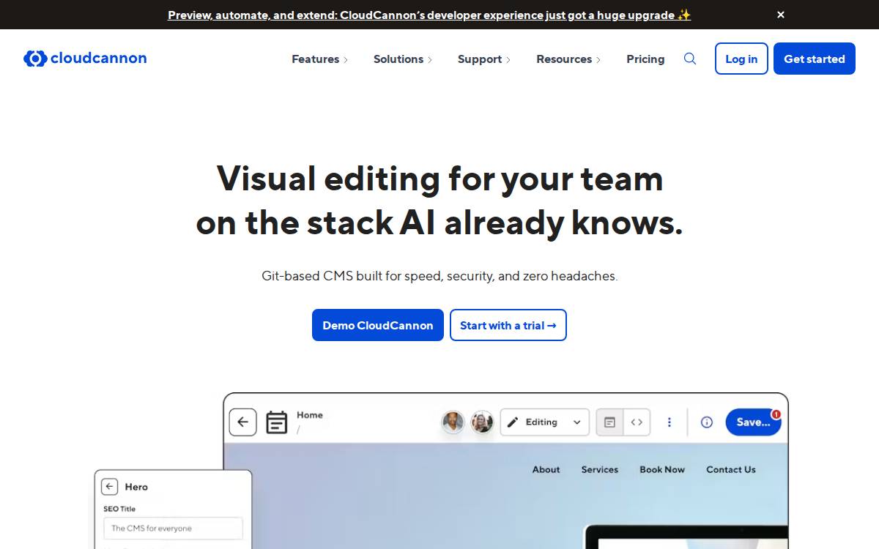Expand the Features menu
The image size is (879, 549).
[x=319, y=59]
